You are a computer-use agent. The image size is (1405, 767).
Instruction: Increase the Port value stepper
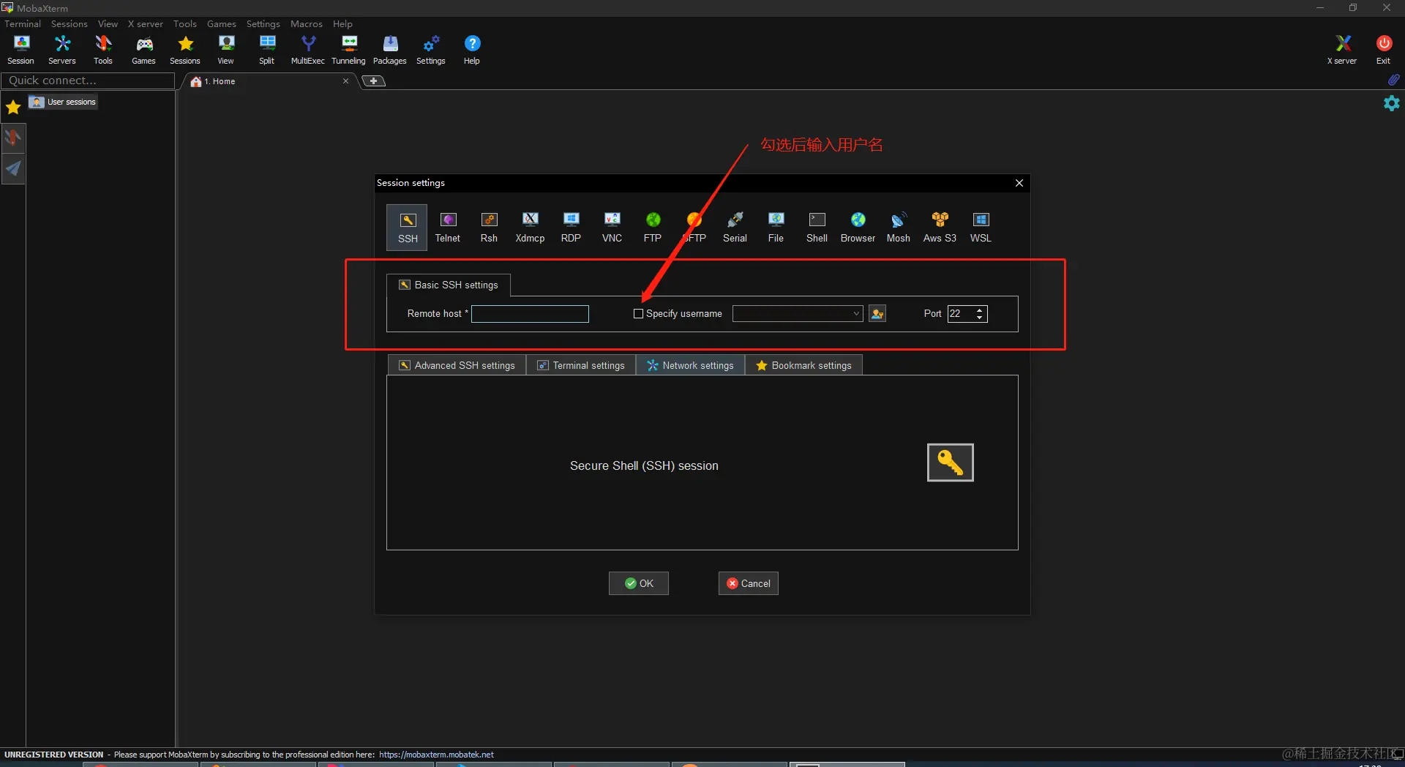[x=979, y=310]
